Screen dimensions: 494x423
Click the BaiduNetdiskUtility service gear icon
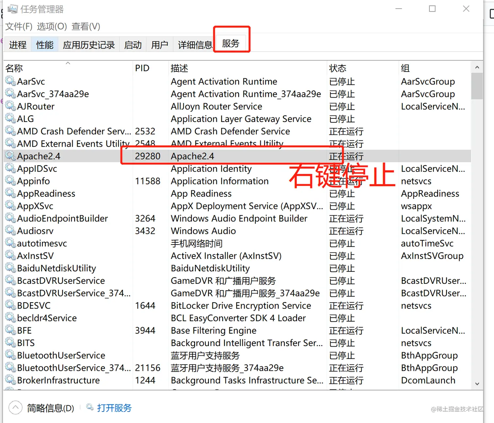pyautogui.click(x=10, y=268)
